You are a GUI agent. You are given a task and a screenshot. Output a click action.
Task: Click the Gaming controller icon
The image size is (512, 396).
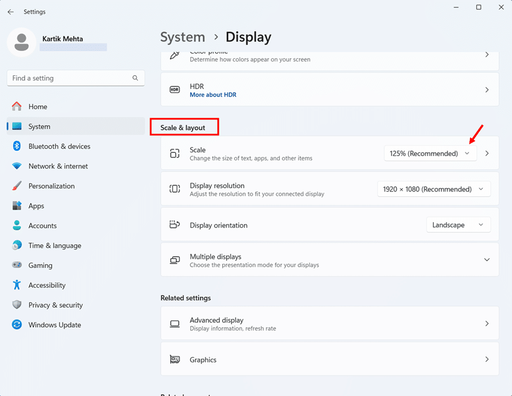16,265
